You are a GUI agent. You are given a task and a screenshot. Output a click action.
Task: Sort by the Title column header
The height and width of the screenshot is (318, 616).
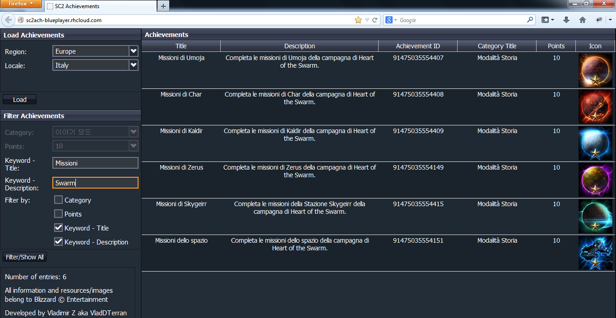[x=181, y=46]
